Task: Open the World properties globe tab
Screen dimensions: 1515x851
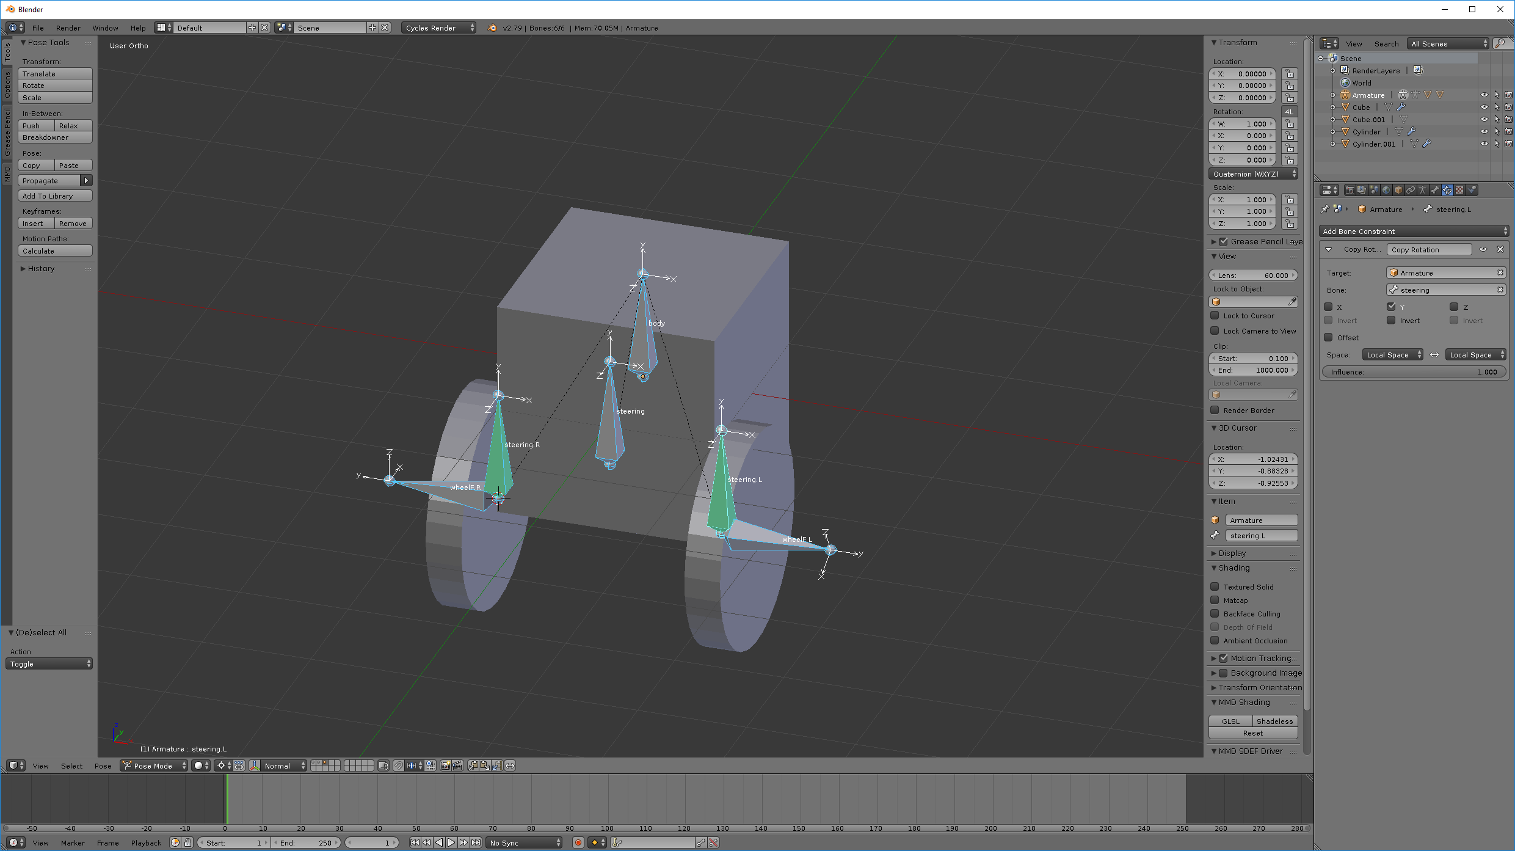Action: [x=1386, y=190]
